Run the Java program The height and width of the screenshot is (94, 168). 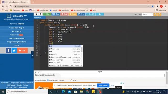(47, 14)
